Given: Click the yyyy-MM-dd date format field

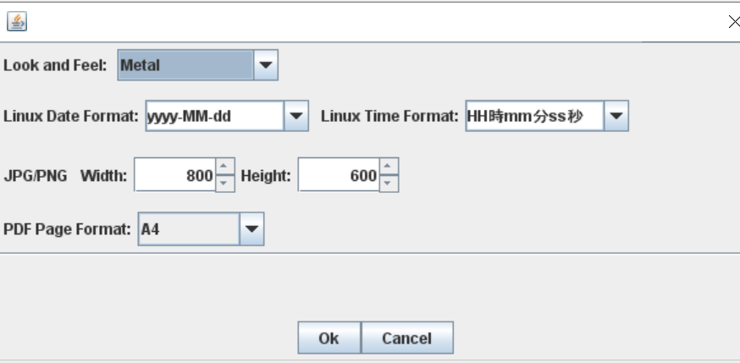Looking at the screenshot, I should coord(215,115).
